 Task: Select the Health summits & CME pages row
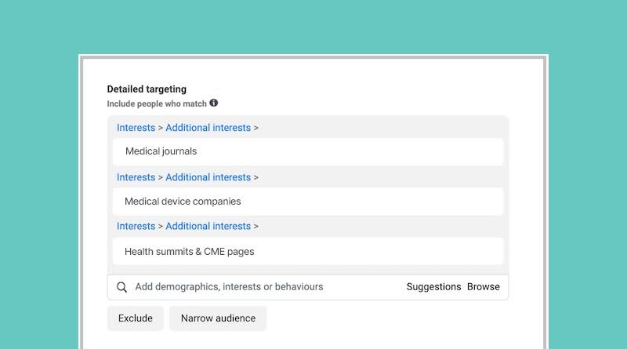[308, 251]
